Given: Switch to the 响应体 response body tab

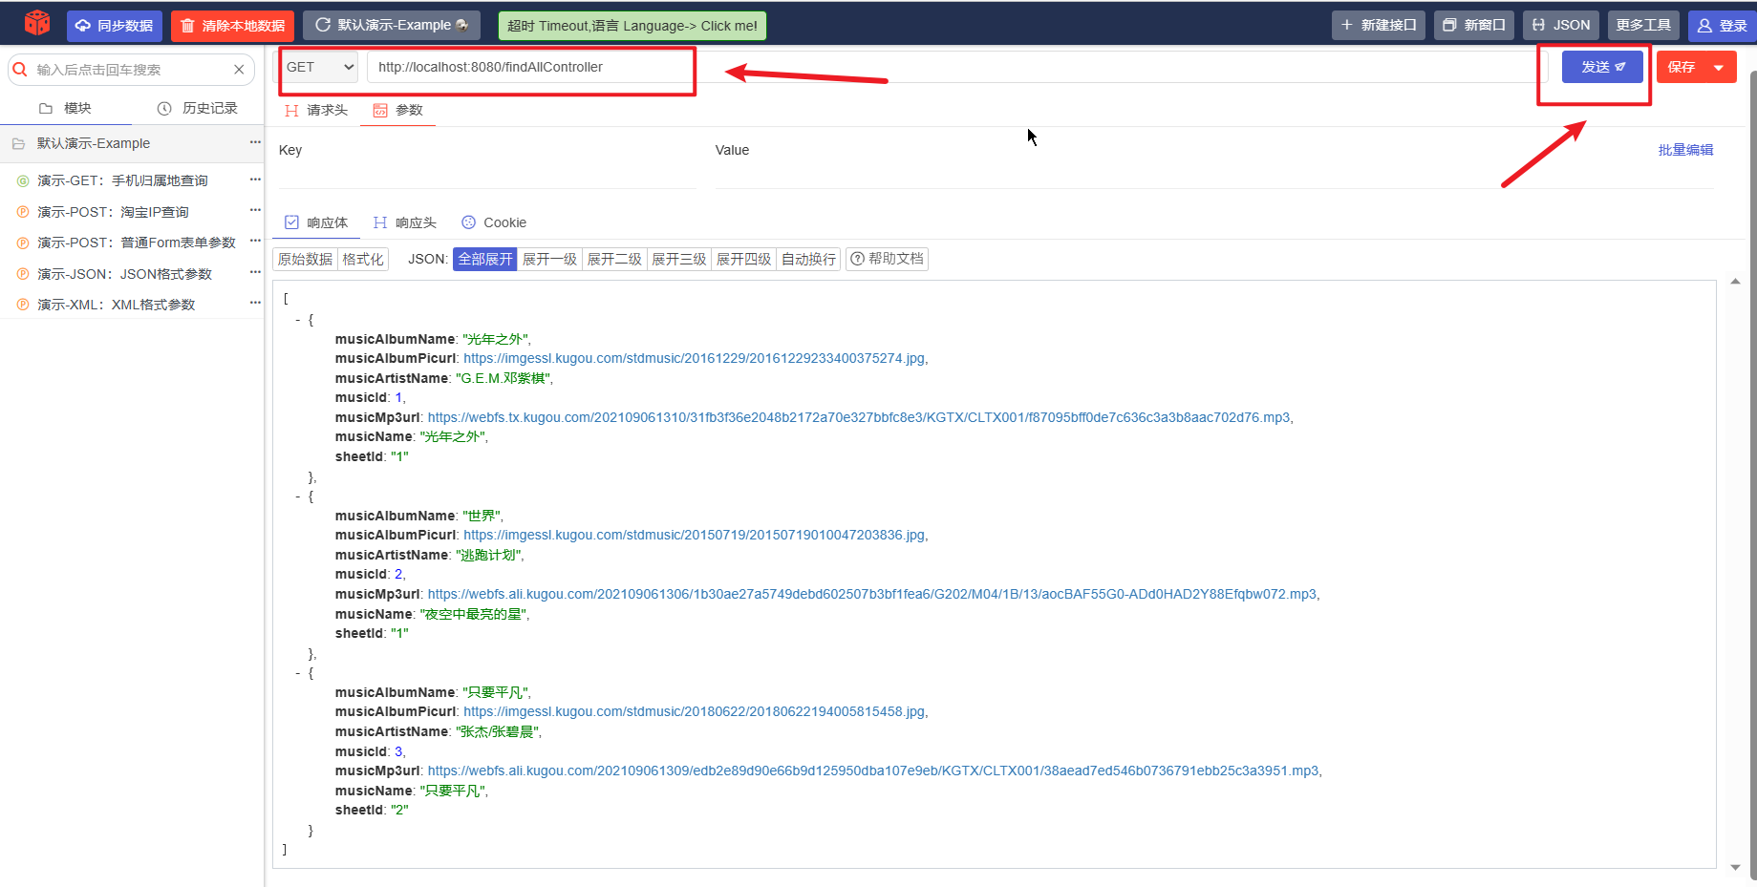Looking at the screenshot, I should coord(316,222).
